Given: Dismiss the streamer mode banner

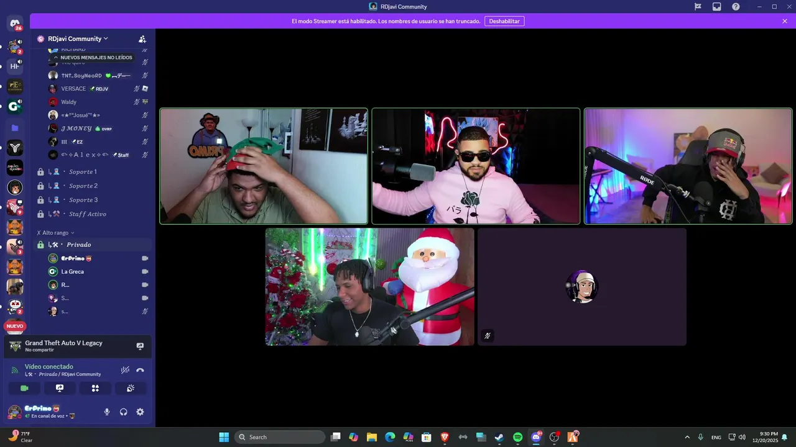Looking at the screenshot, I should 785,21.
